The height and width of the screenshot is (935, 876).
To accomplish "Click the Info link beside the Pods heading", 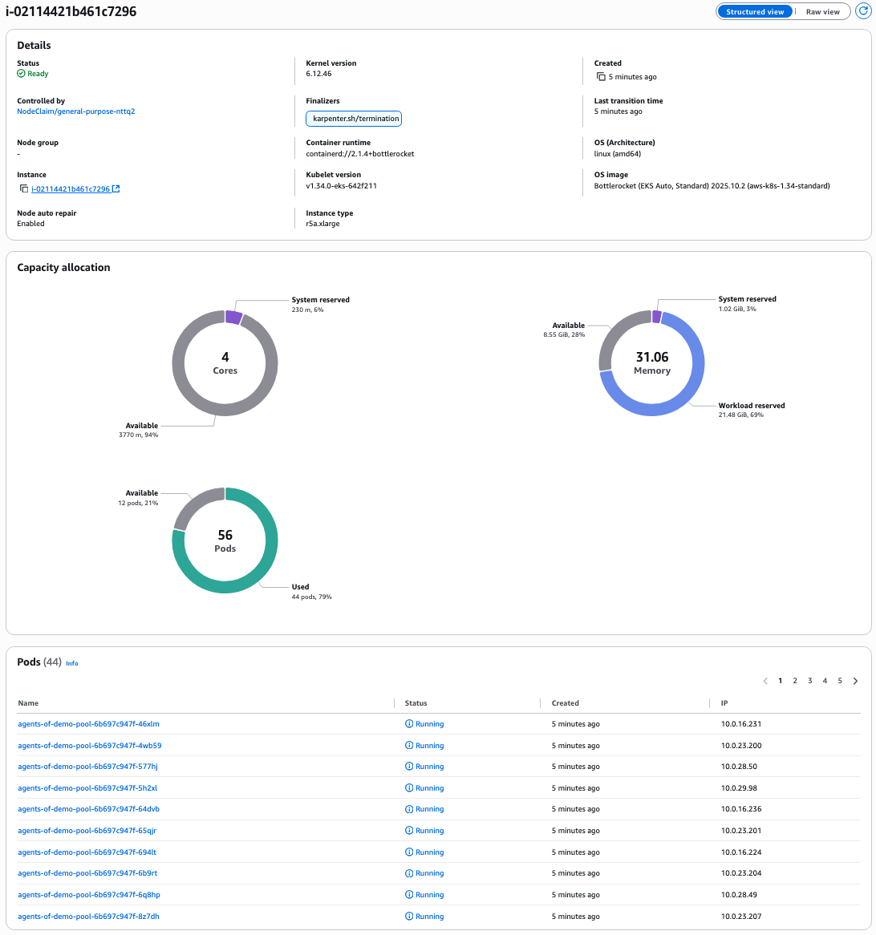I will (x=71, y=663).
